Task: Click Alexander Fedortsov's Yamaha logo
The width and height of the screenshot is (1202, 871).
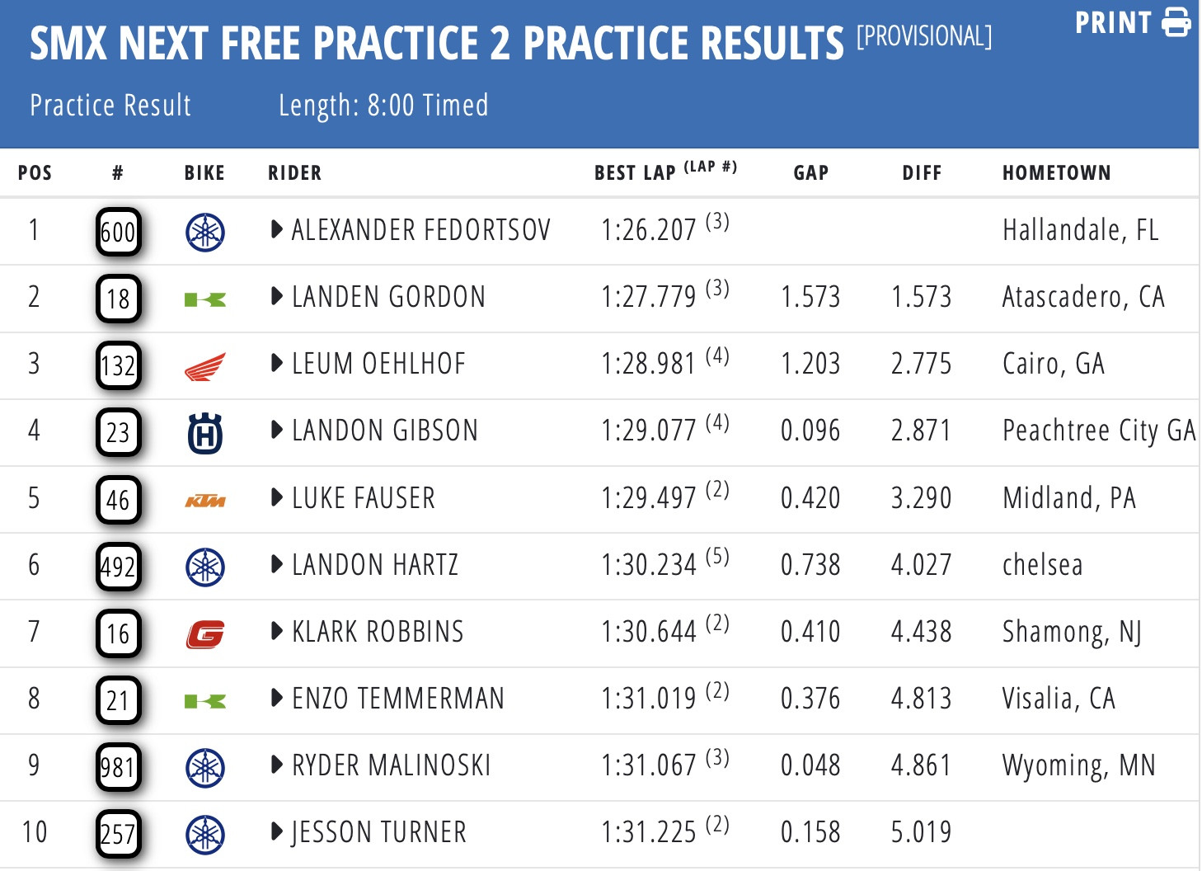Action: [205, 232]
